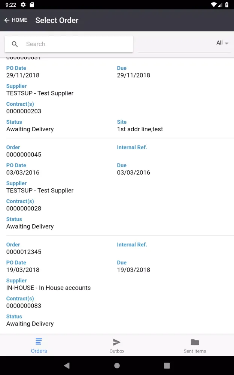Viewport: 234px width, 375px height.
Task: Tap the Outbox paper plane icon
Action: pos(117,342)
